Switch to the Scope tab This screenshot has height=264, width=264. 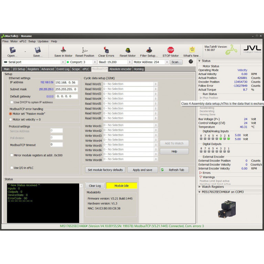pos(76,69)
